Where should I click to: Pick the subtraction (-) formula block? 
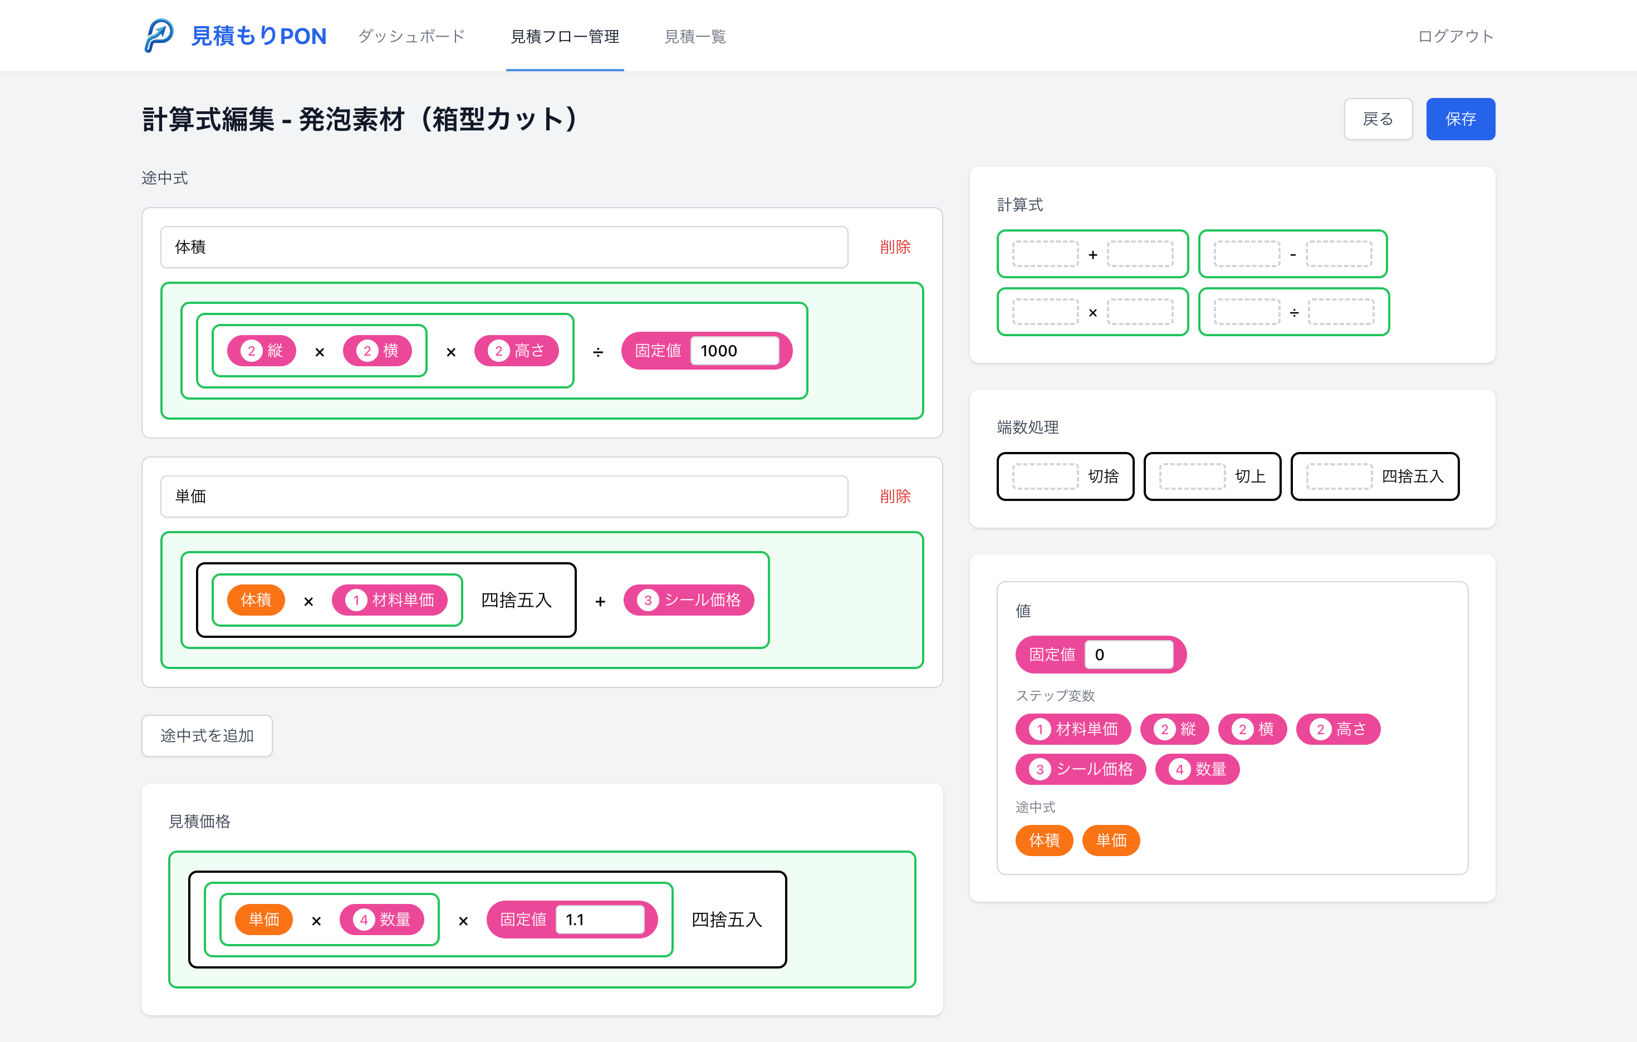click(x=1293, y=254)
